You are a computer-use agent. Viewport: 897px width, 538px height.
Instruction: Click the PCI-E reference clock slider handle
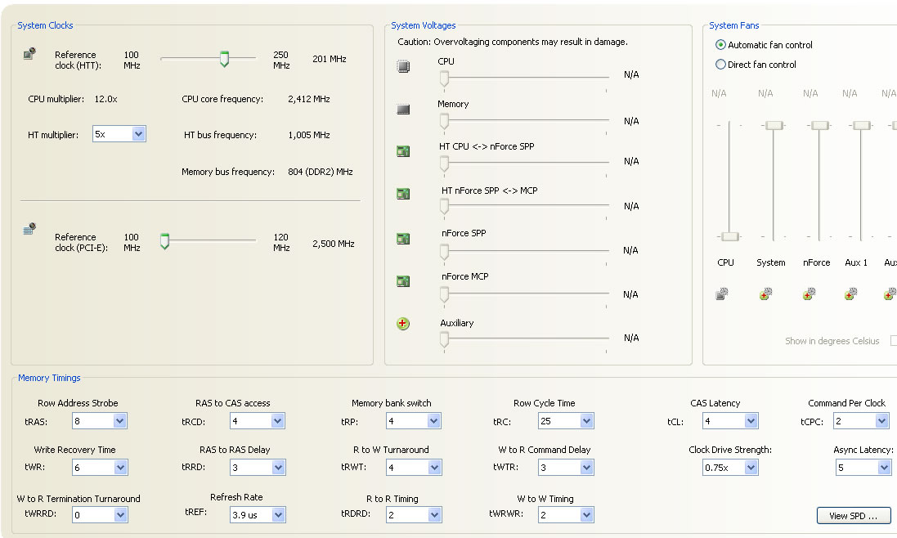pos(164,241)
